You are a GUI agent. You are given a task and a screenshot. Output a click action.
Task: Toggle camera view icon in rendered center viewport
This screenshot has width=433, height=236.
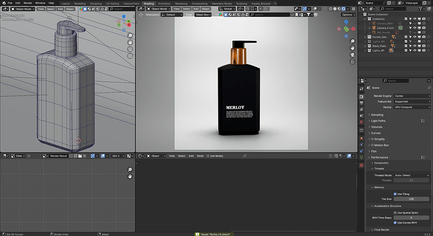(x=353, y=55)
